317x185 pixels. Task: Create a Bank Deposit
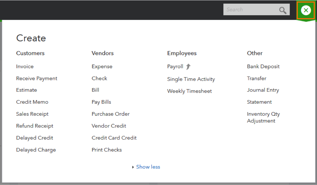click(263, 67)
